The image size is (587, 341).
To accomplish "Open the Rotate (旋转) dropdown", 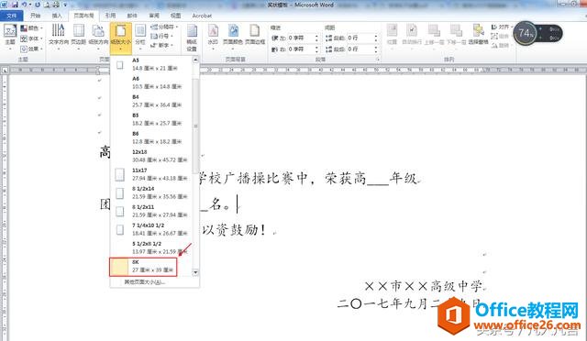I will pyautogui.click(x=501, y=45).
